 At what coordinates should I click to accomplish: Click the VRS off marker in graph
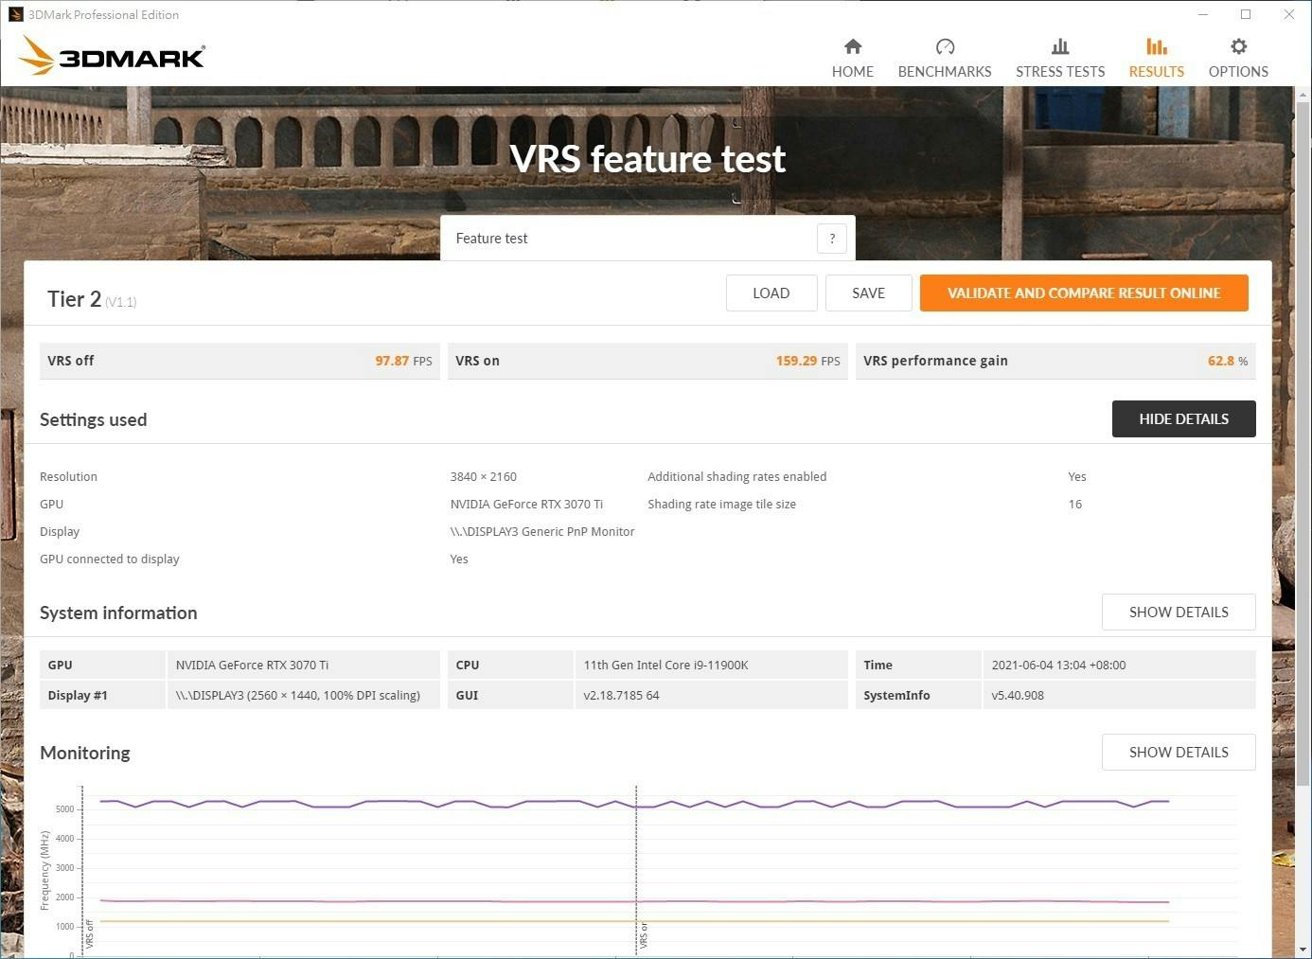pos(89,933)
